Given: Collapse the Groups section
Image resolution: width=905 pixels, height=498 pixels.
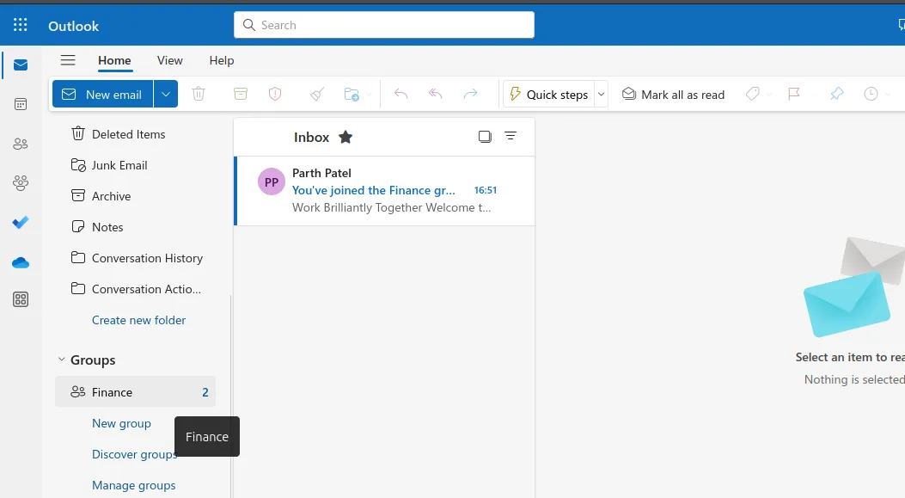Looking at the screenshot, I should click(x=61, y=360).
